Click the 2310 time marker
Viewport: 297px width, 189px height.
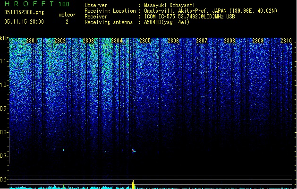click(x=286, y=41)
